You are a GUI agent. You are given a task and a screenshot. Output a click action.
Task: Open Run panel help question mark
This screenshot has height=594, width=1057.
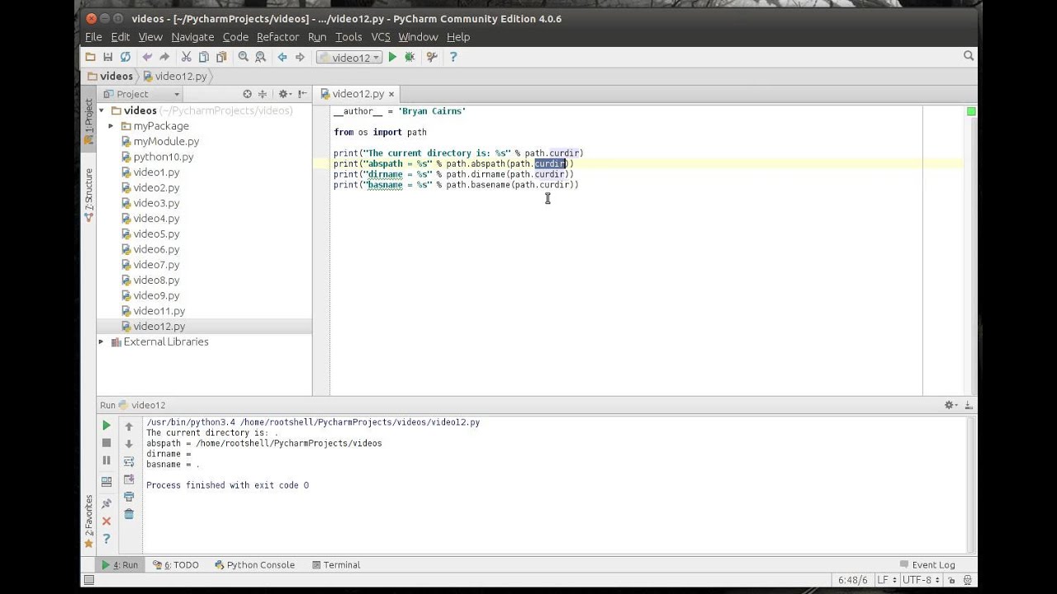pyautogui.click(x=106, y=539)
